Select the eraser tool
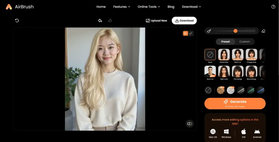The image size is (279, 142). (263, 31)
